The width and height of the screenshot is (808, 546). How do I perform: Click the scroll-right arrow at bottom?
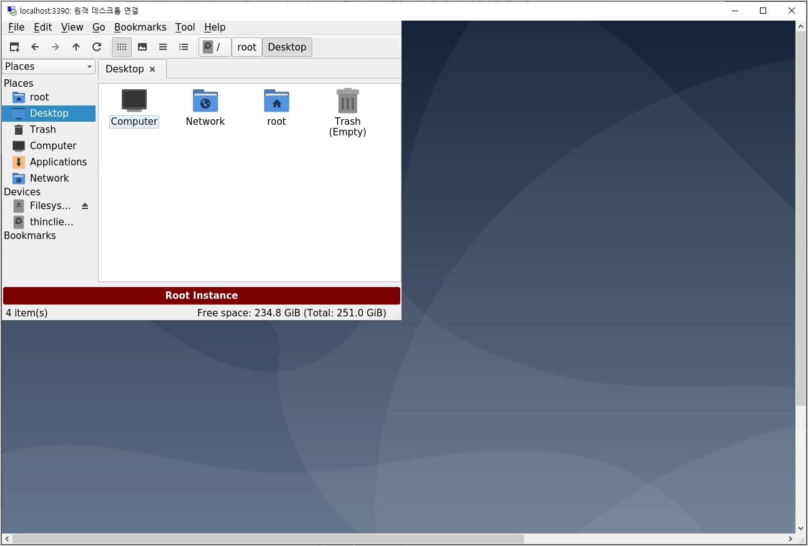pos(791,539)
